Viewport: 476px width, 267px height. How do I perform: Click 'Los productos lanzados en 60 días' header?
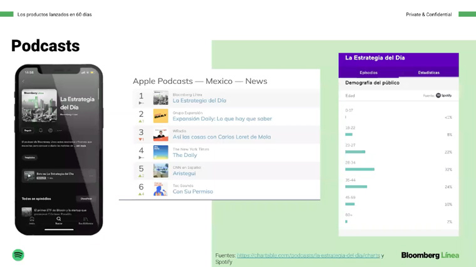click(x=54, y=14)
